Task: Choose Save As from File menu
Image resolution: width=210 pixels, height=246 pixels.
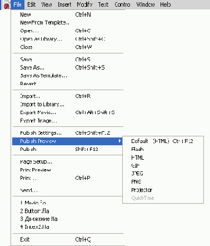Action: click(68, 67)
